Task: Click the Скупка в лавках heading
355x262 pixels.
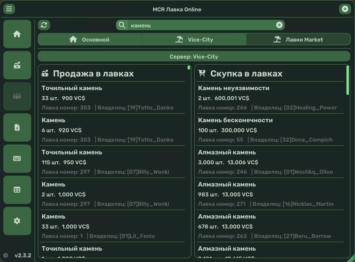Action: (246, 74)
